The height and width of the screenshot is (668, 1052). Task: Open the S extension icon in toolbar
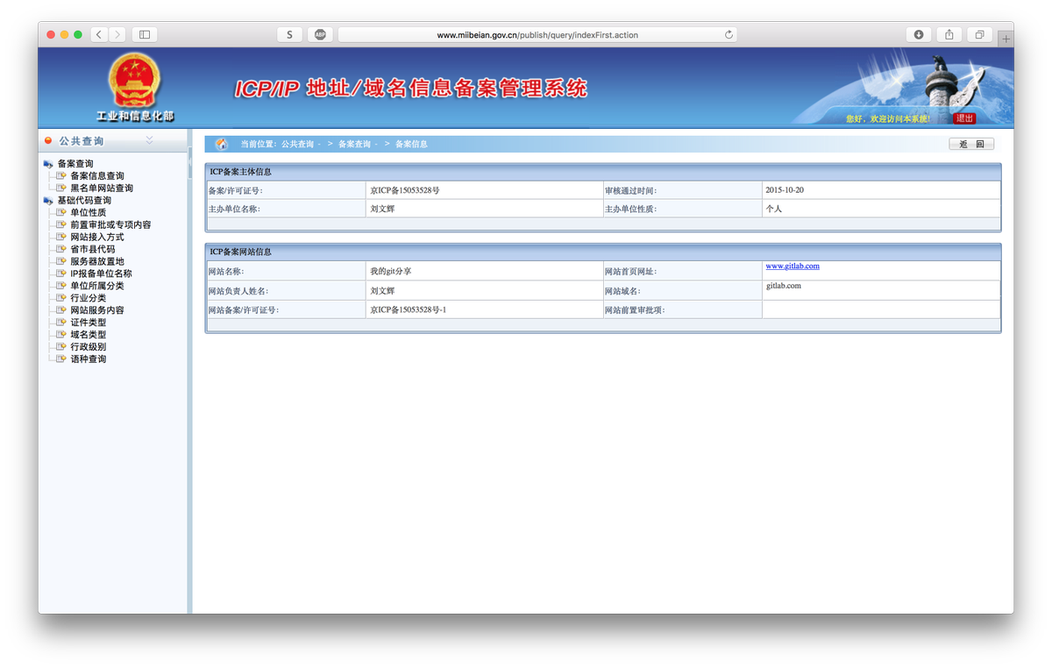289,35
